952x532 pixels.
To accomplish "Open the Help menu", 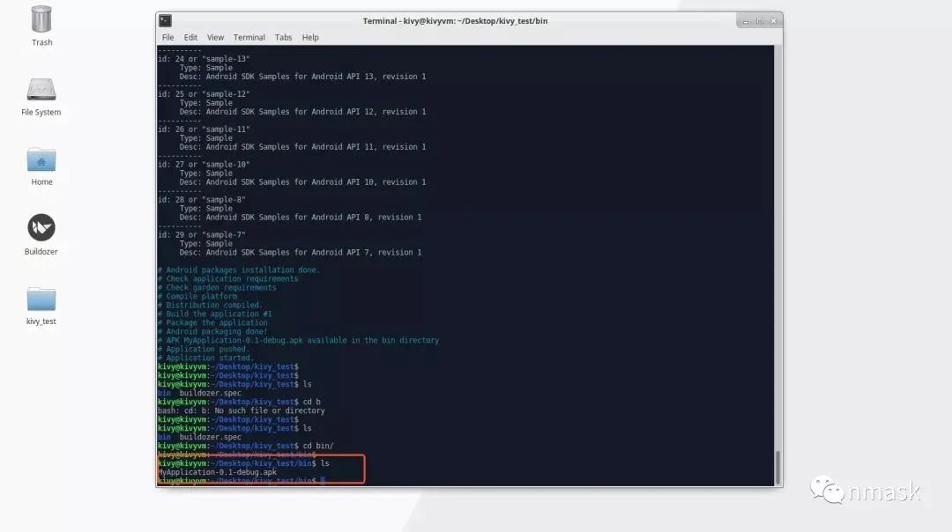I will coord(310,37).
